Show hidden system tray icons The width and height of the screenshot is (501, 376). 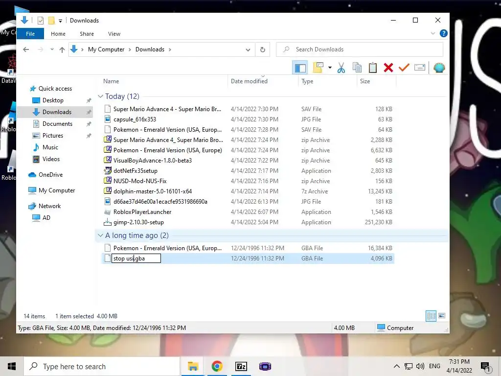pyautogui.click(x=396, y=366)
